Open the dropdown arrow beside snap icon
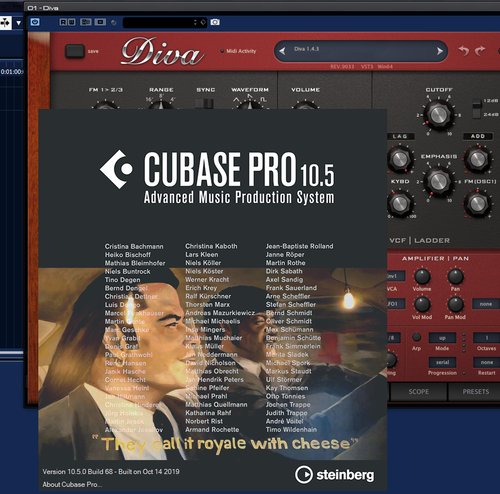Image resolution: width=500 pixels, height=494 pixels. click(18, 23)
